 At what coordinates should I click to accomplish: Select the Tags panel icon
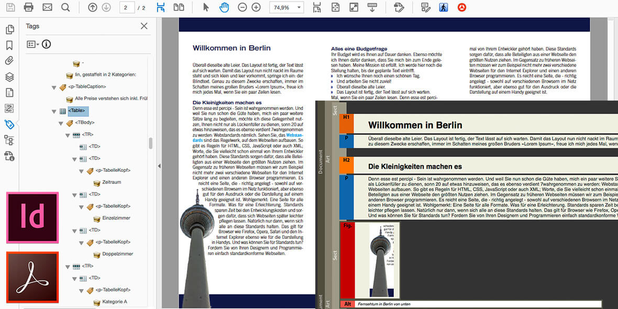click(x=10, y=125)
